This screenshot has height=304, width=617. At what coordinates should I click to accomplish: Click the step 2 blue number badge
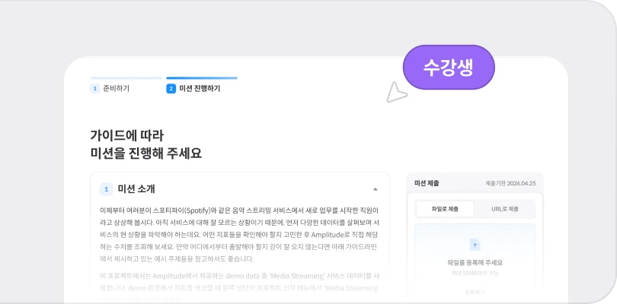(171, 89)
